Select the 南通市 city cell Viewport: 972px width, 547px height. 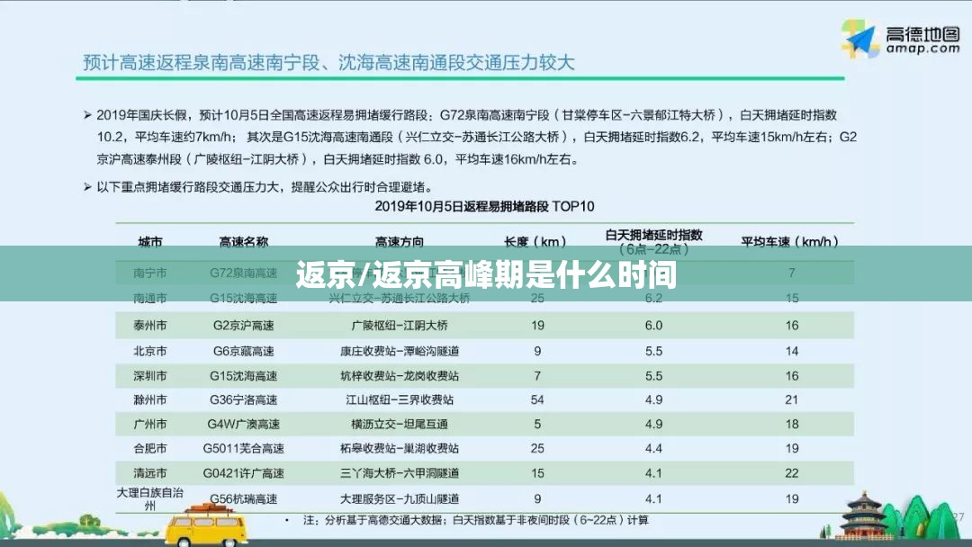[x=150, y=299]
